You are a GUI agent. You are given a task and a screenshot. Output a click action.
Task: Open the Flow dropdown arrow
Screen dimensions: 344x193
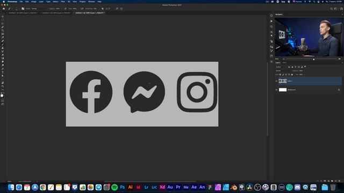78,9
